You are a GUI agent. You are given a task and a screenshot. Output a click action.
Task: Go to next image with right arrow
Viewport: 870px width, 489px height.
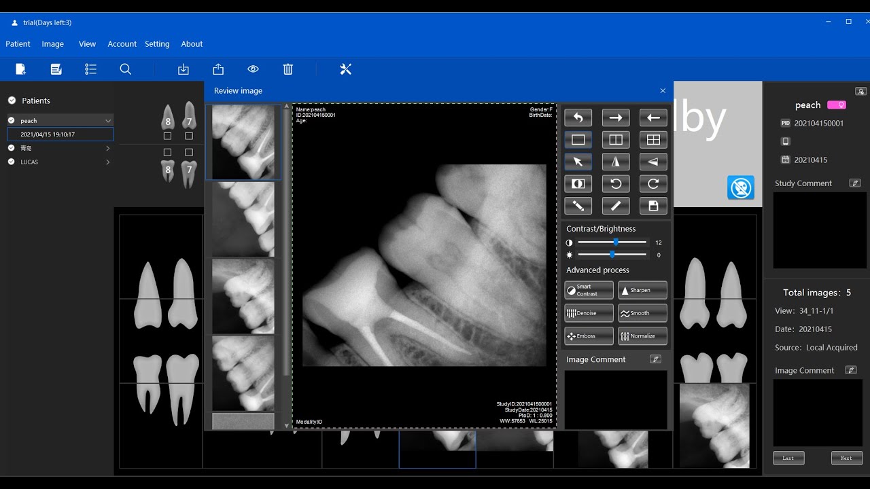pyautogui.click(x=616, y=117)
